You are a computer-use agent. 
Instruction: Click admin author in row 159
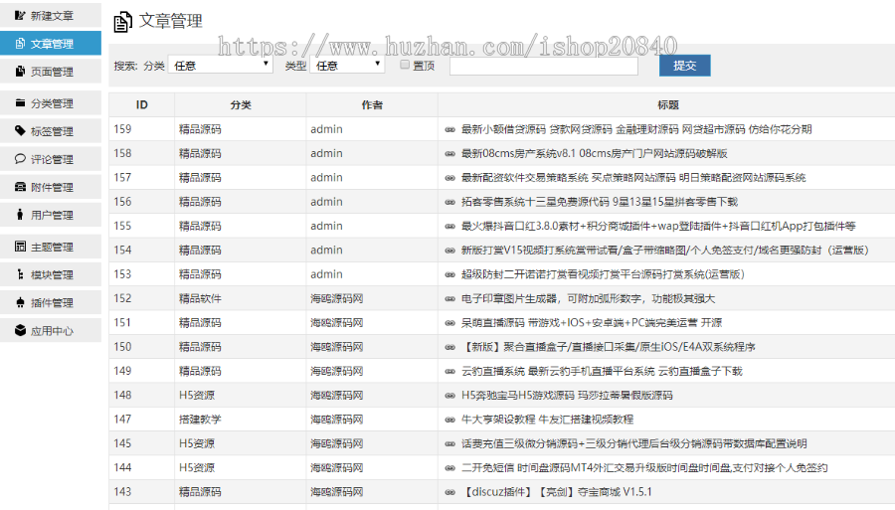click(326, 129)
